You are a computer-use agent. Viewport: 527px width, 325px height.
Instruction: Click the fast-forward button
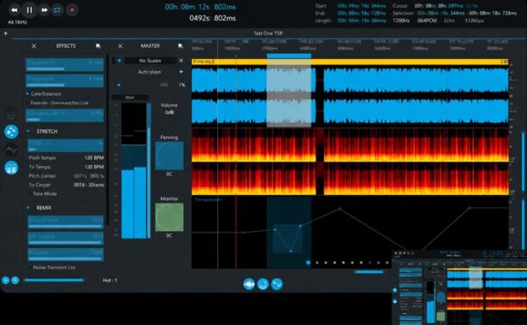pyautogui.click(x=44, y=10)
